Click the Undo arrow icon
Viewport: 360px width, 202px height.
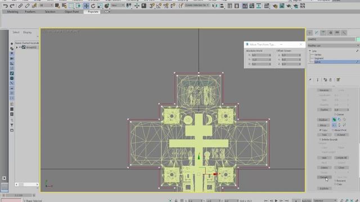pyautogui.click(x=5, y=6)
